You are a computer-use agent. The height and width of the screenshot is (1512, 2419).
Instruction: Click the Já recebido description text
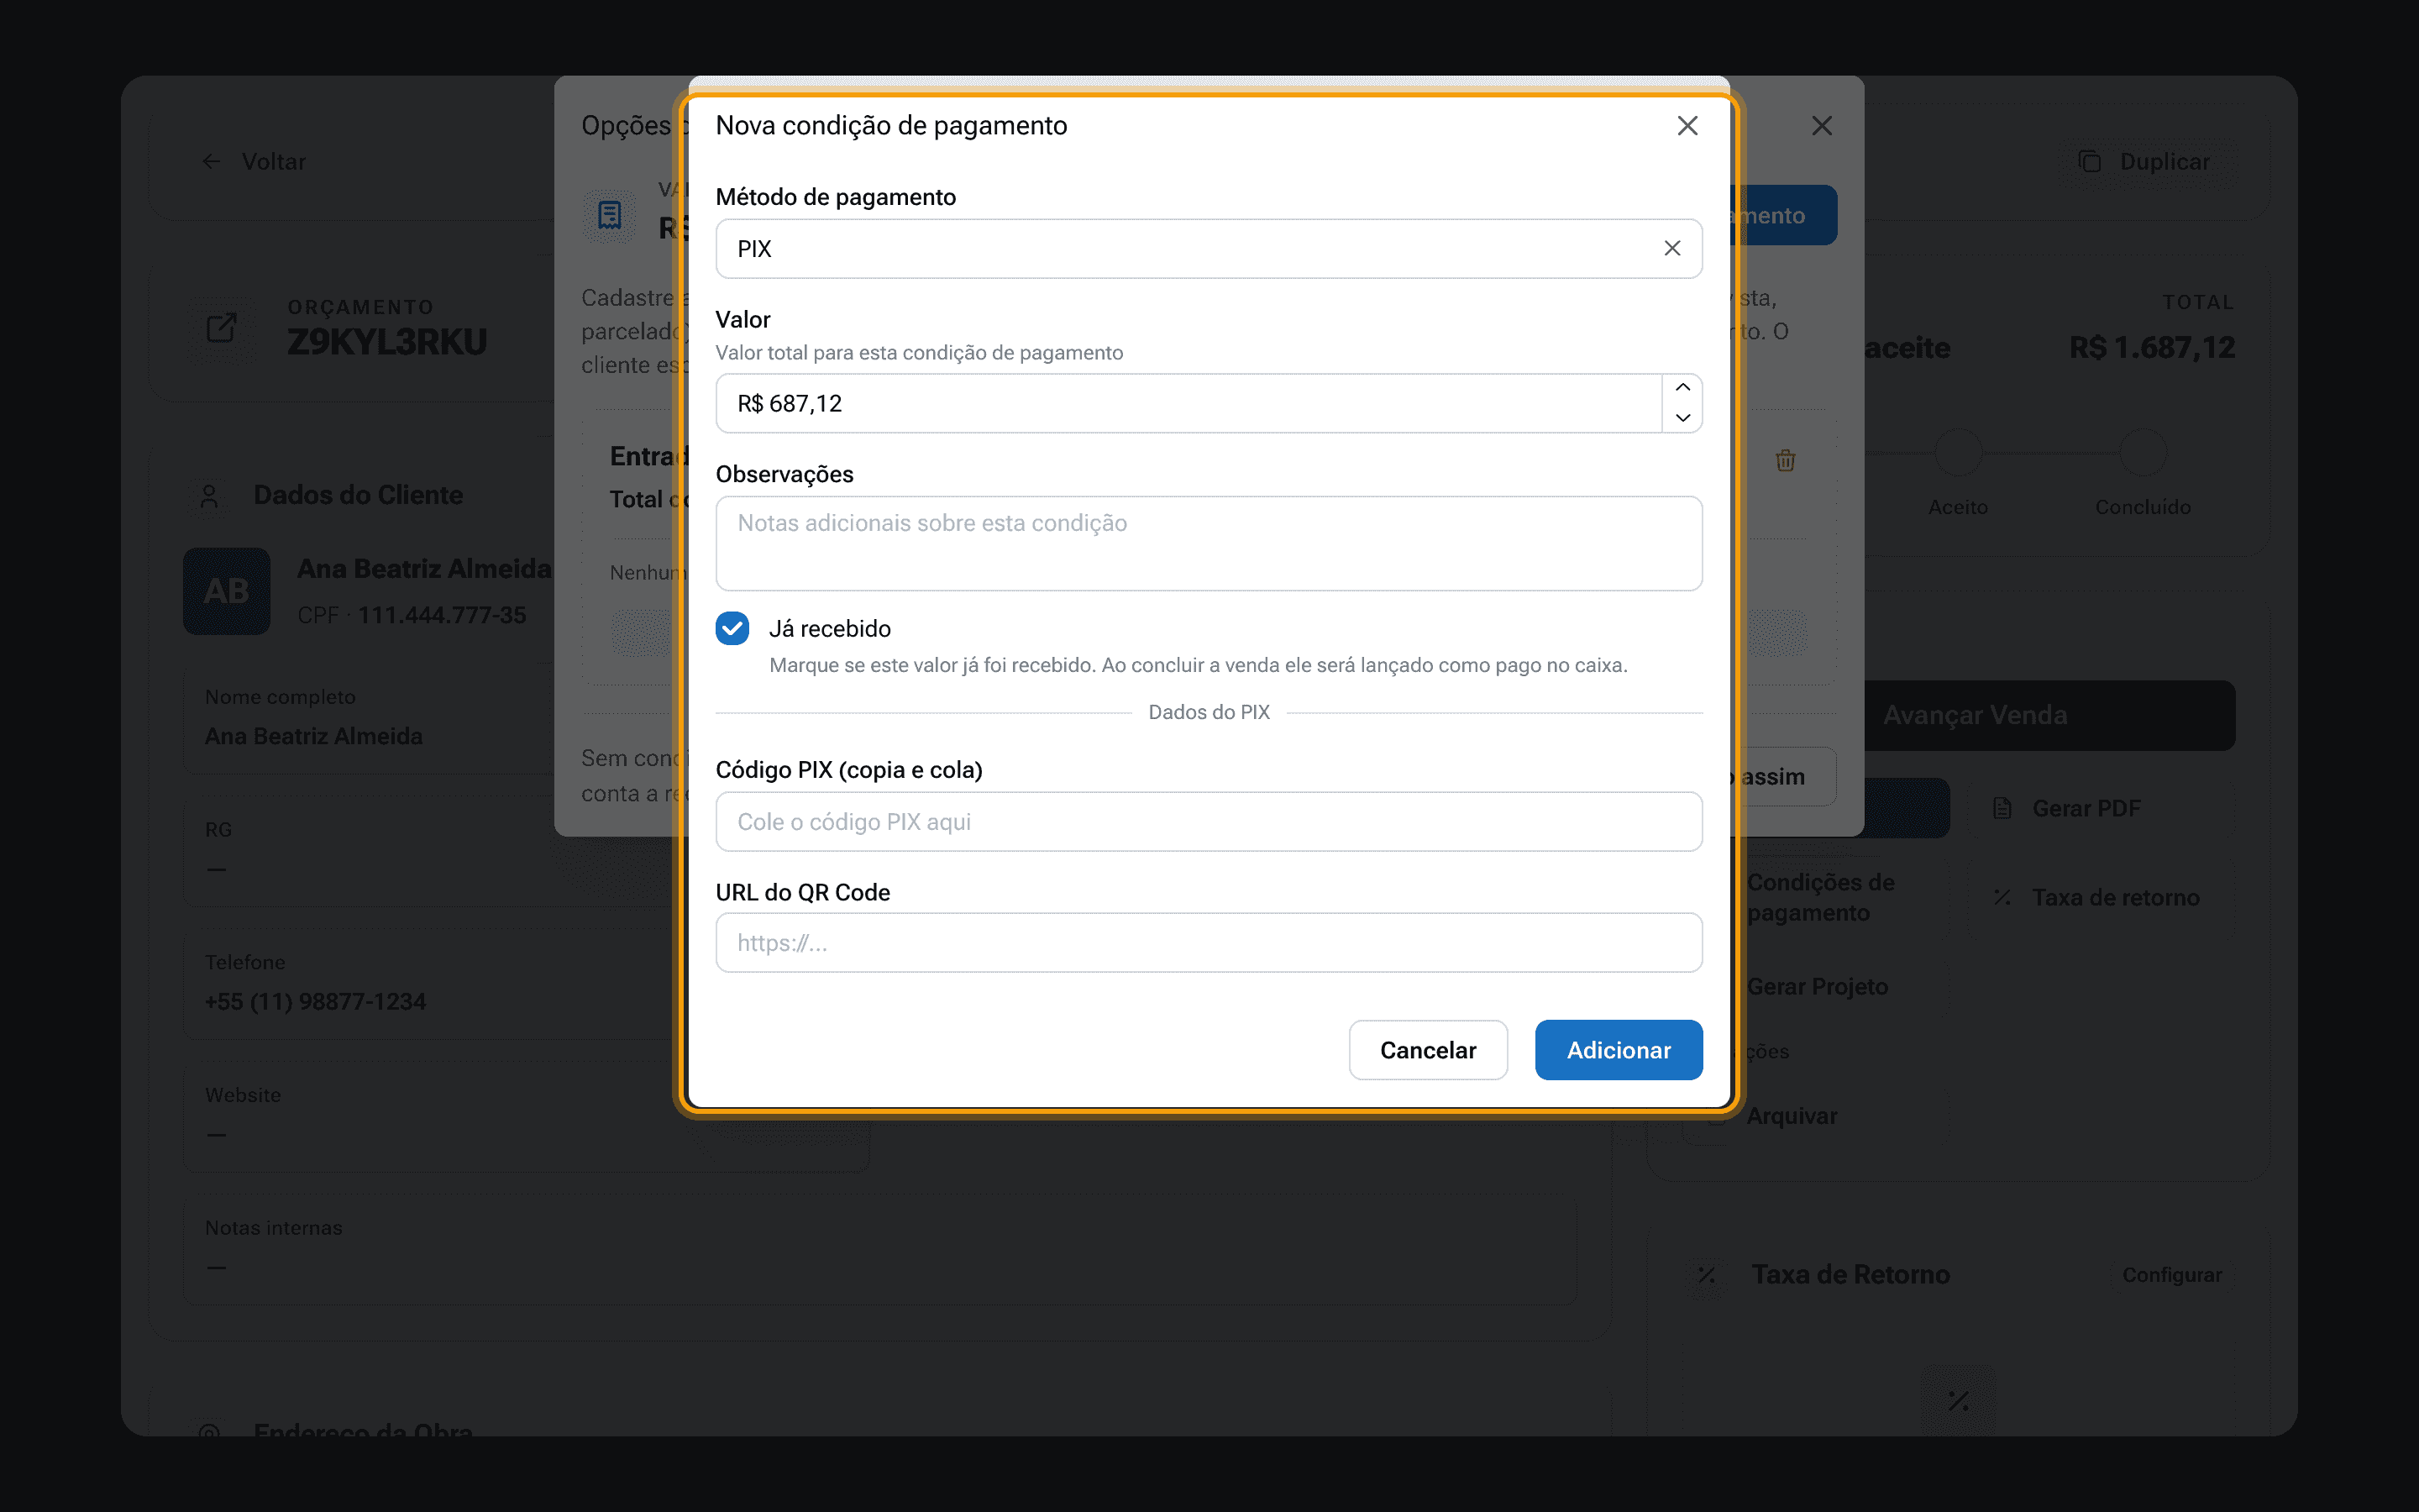coord(1199,665)
